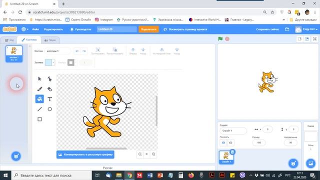
Task: Select the stage backdrop thumbnail
Action: [x=310, y=136]
